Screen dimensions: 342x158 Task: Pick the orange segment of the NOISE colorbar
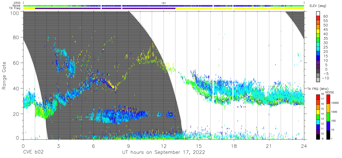coord(328,108)
